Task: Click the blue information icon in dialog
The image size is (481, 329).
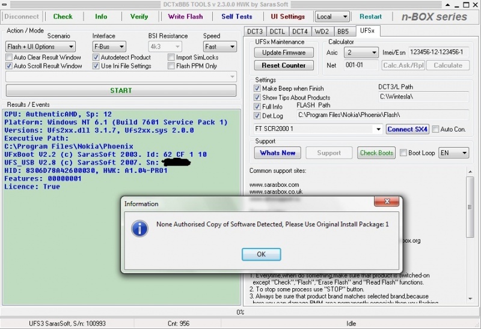Action: tap(139, 229)
